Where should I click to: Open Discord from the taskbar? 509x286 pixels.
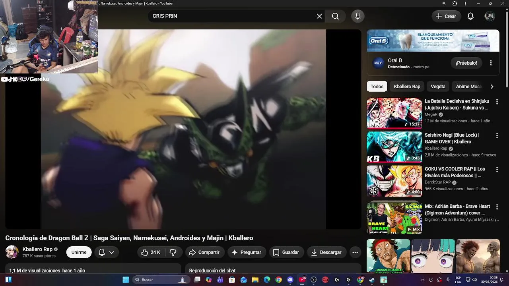pyautogui.click(x=290, y=280)
